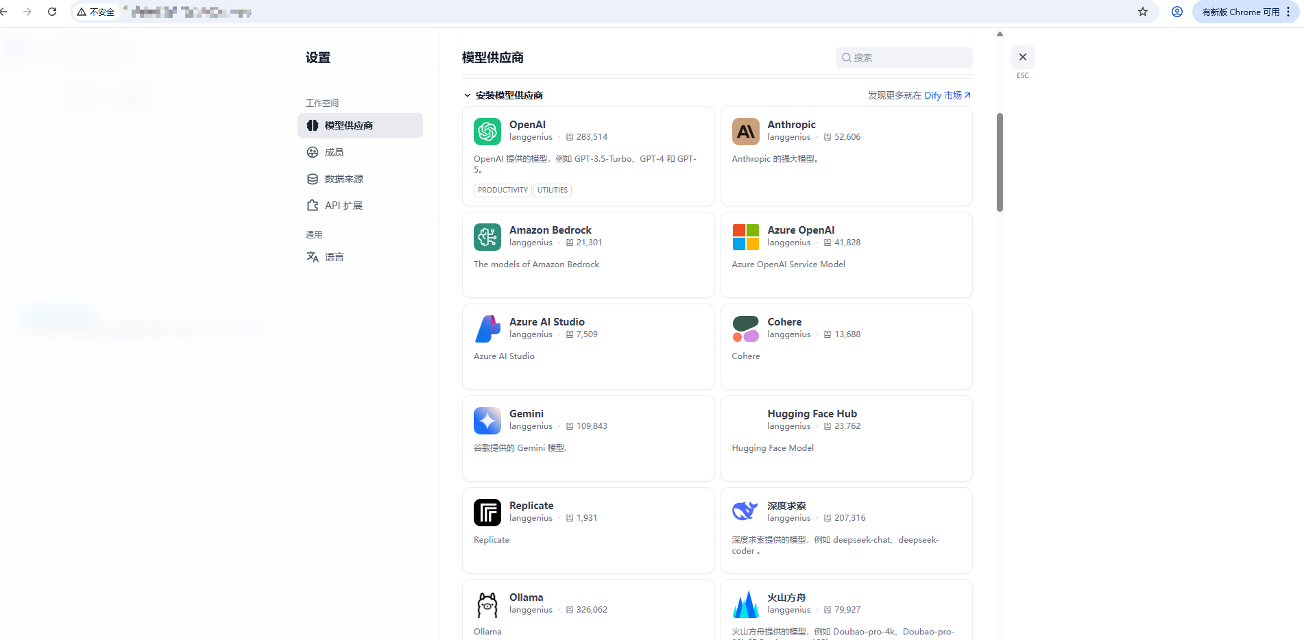Follow the 发现更多就在 Dify 市场 link
Screen dimensions: 1304x640
(919, 95)
